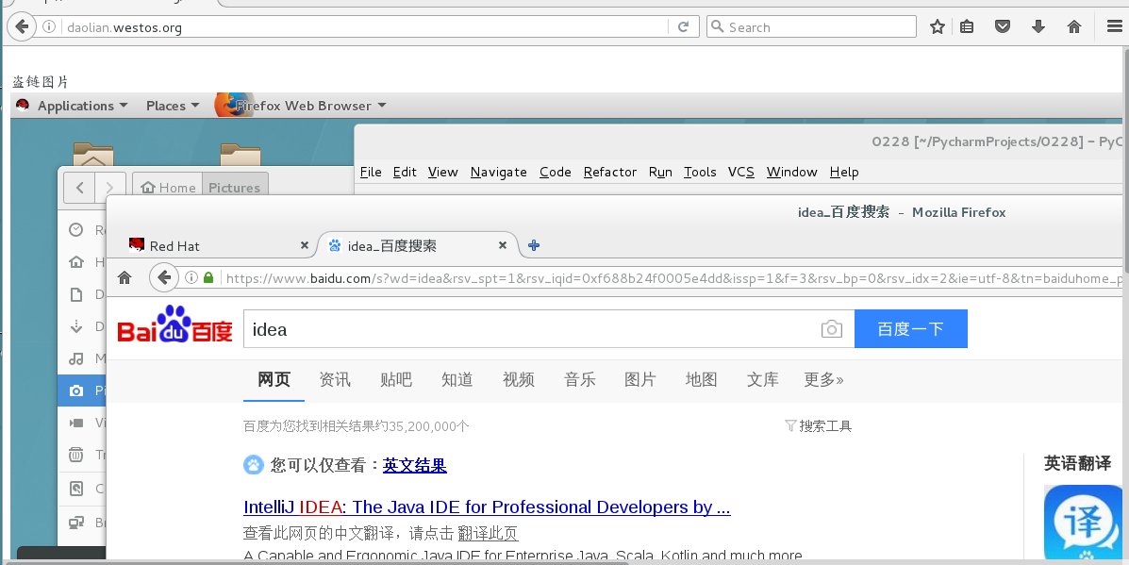The image size is (1129, 565).
Task: Focus the outer Search box
Action: click(x=811, y=26)
